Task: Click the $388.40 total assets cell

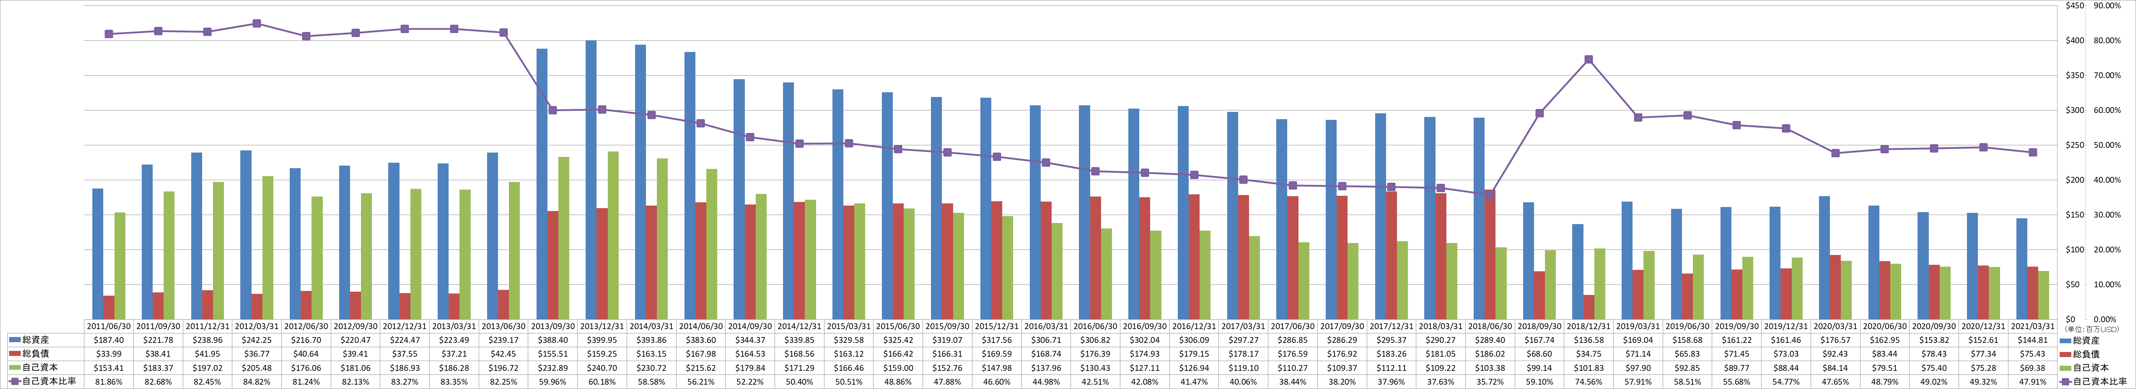Action: pos(553,340)
